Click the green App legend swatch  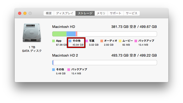[x=53, y=41]
